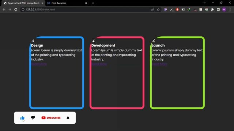234x131 pixels.
Task: Bookmark this page with the star icon
Action: pos(158,9)
